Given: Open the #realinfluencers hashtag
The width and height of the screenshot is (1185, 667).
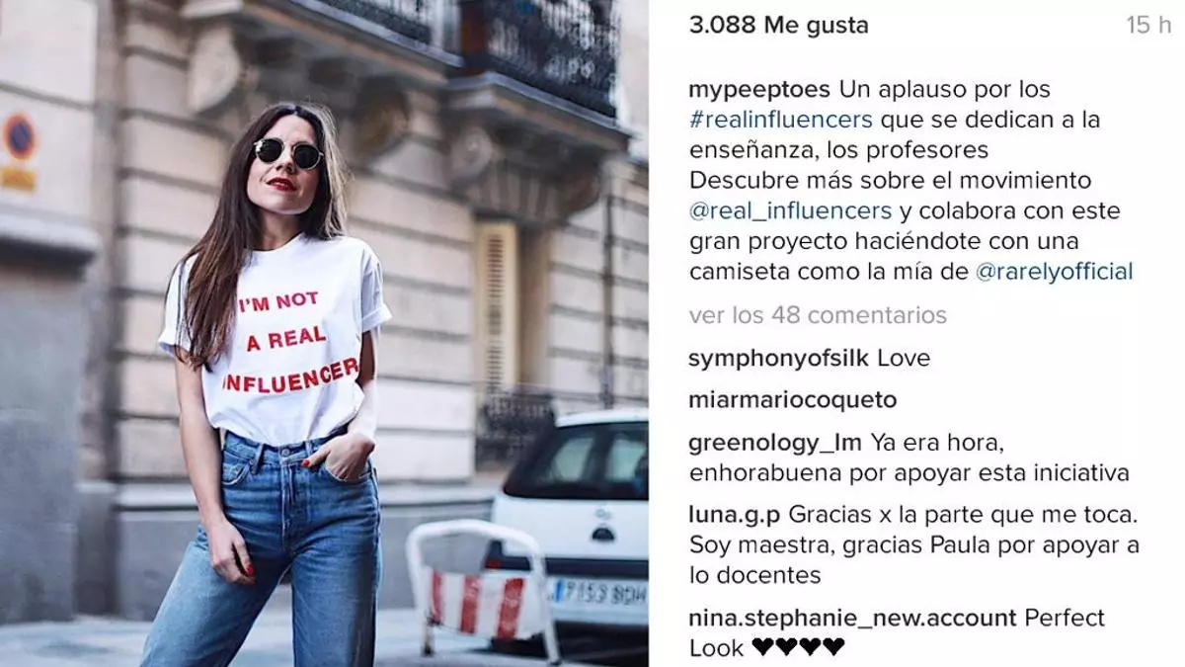Looking at the screenshot, I should (x=781, y=121).
